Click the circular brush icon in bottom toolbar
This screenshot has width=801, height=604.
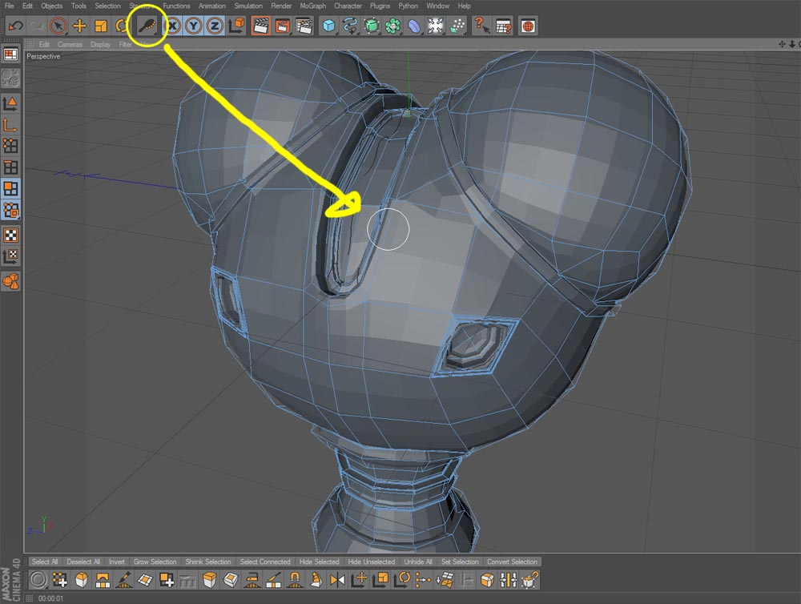click(x=38, y=579)
